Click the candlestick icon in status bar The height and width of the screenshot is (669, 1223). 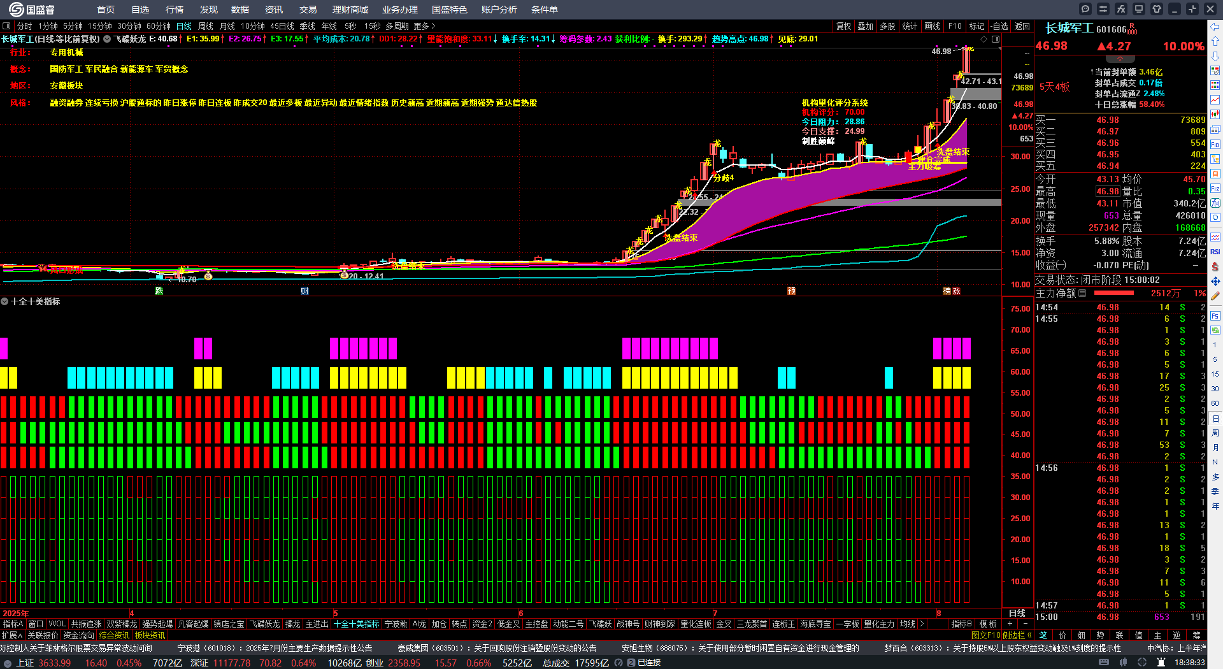click(1122, 663)
